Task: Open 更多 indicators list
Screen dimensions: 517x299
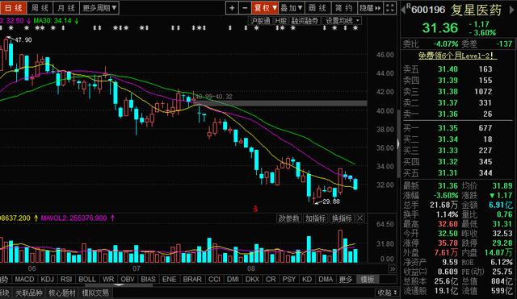Action: point(346,280)
